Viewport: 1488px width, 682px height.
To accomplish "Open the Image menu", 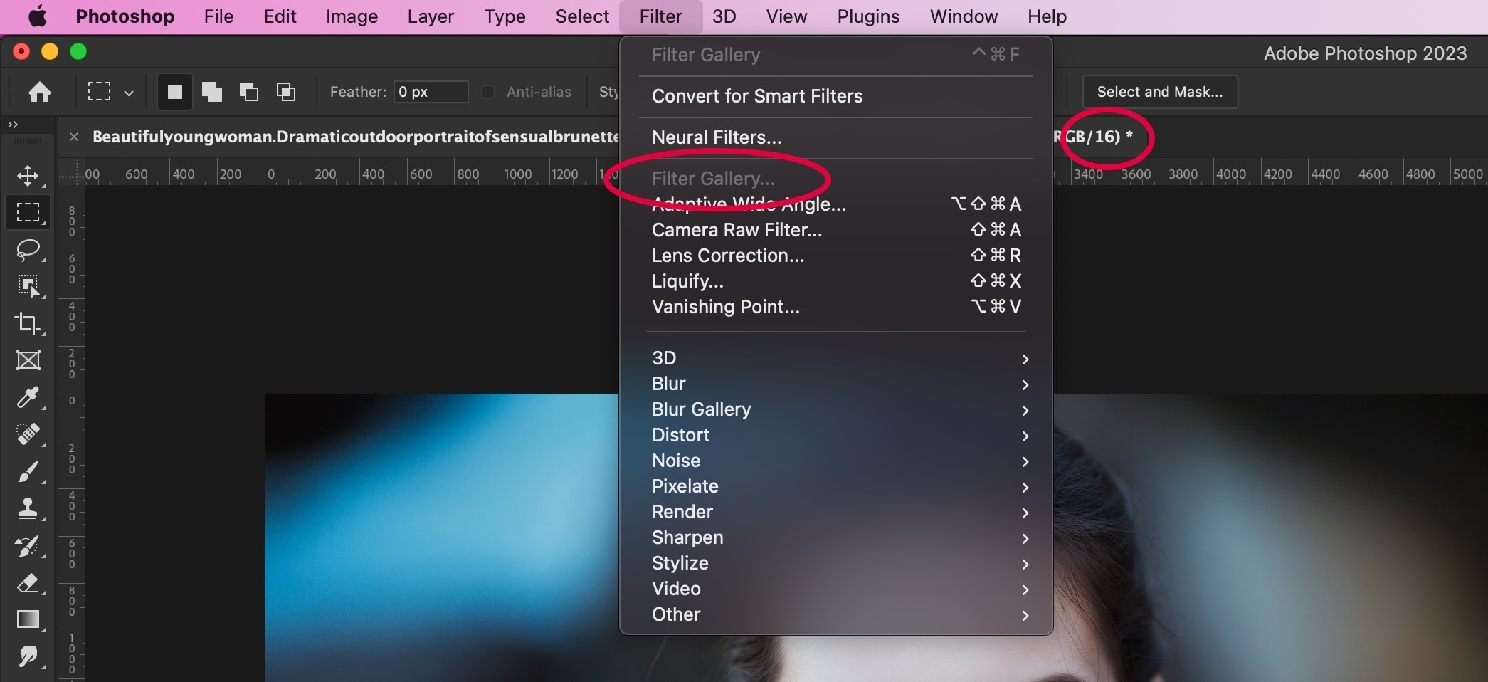I will coord(352,16).
